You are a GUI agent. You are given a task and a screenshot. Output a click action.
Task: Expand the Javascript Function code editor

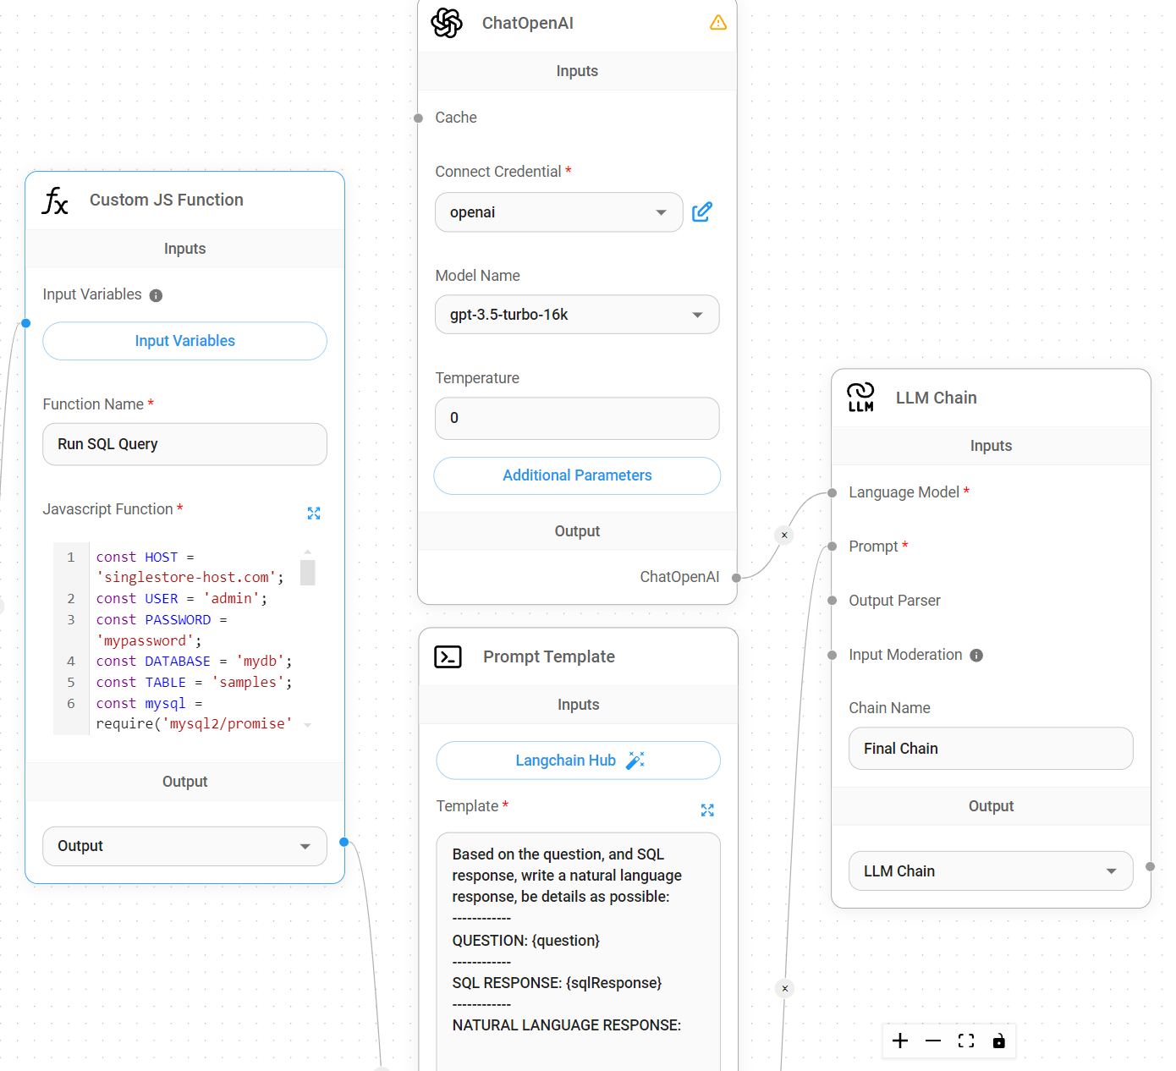click(314, 514)
